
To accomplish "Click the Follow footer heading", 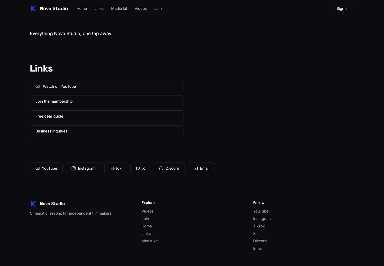I will click(259, 203).
